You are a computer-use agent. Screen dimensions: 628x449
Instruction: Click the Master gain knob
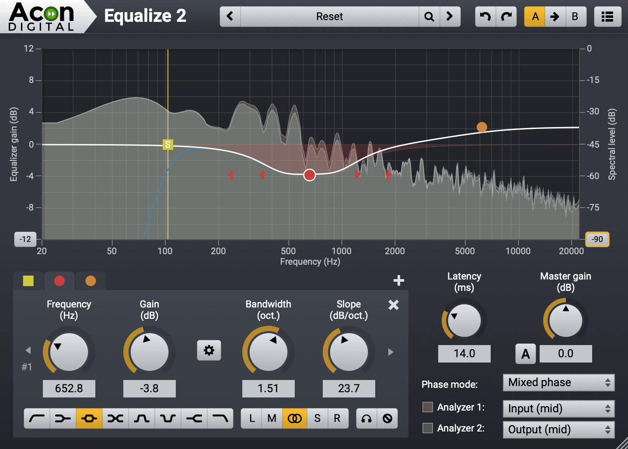click(565, 319)
